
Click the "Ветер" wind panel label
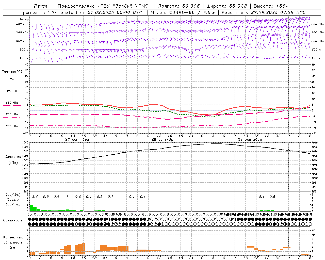click(x=24, y=19)
